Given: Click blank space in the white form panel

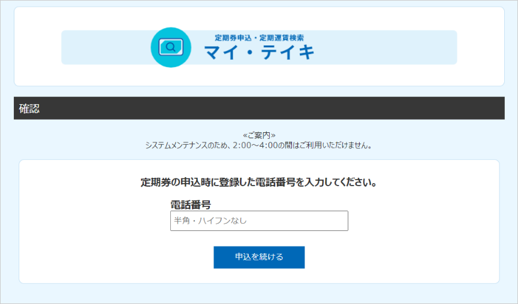Looking at the screenshot, I should point(420,239).
